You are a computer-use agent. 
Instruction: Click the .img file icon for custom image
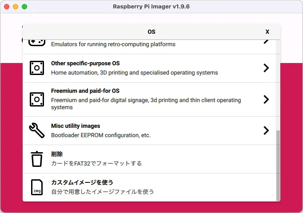coord(37,187)
